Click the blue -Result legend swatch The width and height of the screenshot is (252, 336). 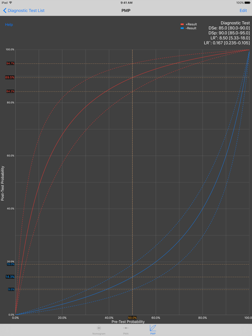click(x=182, y=28)
